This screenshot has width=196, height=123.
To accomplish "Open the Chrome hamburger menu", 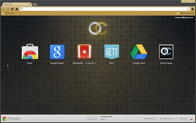I will point(193,9).
